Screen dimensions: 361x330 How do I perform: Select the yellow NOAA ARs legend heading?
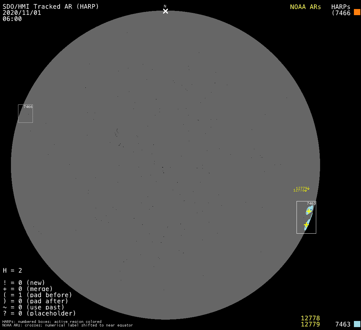click(305, 7)
